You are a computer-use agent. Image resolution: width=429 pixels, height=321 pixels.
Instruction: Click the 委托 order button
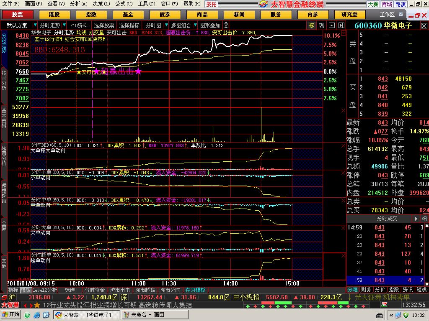[x=211, y=4]
